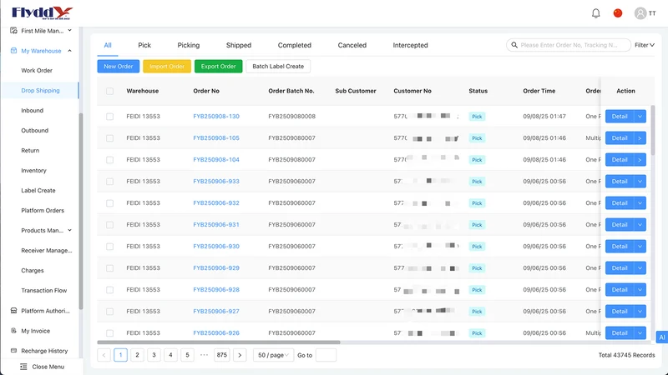Open Detail dropdown arrow for FYB250906-933

640,182
